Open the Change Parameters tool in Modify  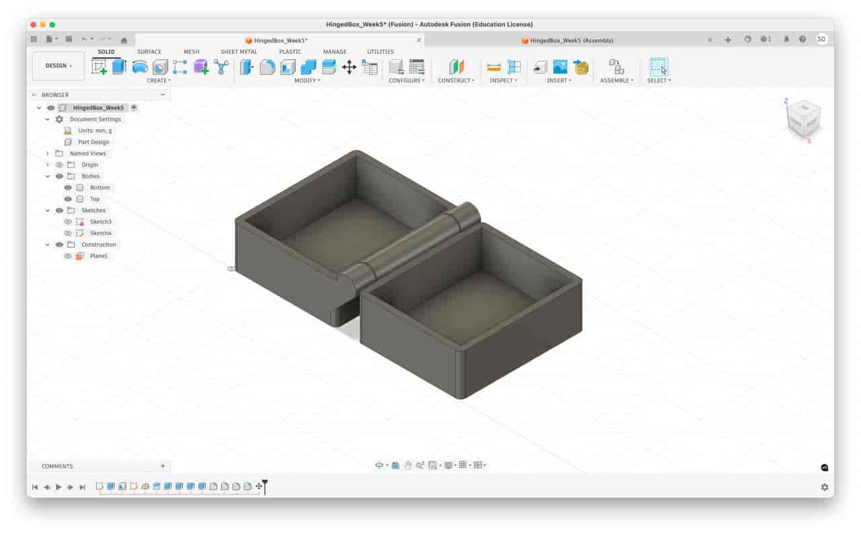[369, 67]
